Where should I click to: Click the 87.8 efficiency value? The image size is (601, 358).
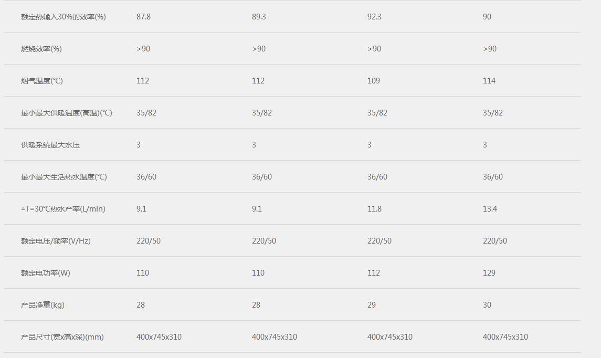[143, 17]
